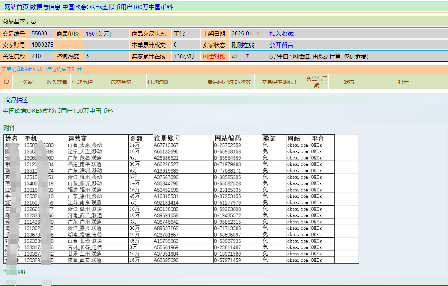Click the 关注度数 value 210
The height and width of the screenshot is (286, 448).
pyautogui.click(x=36, y=56)
